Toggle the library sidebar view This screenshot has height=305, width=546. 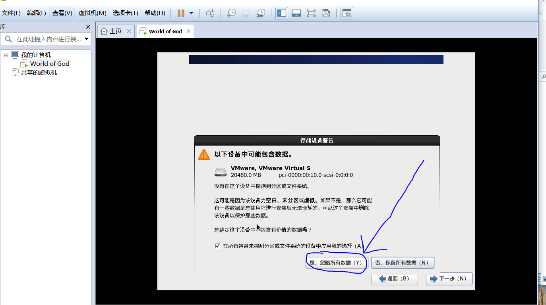click(x=282, y=13)
